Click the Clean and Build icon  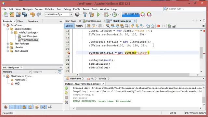(x=91, y=14)
